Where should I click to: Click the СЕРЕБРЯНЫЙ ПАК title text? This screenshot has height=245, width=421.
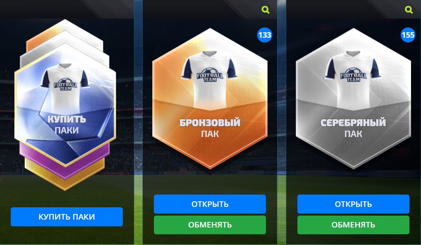[353, 128]
